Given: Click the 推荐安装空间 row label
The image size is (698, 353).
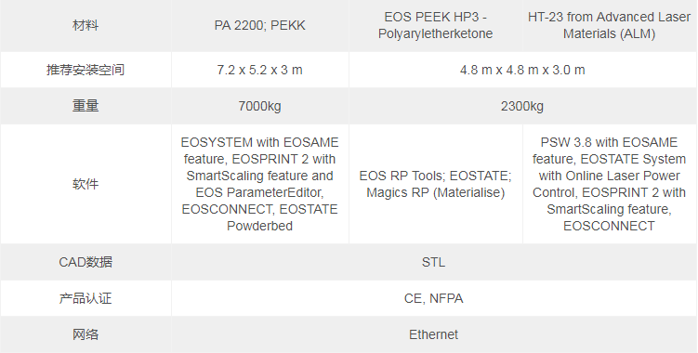Looking at the screenshot, I should click(x=86, y=70).
